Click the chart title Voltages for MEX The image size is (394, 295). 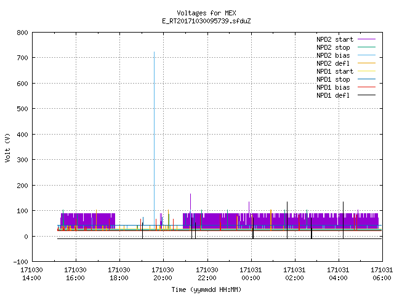[206, 13]
